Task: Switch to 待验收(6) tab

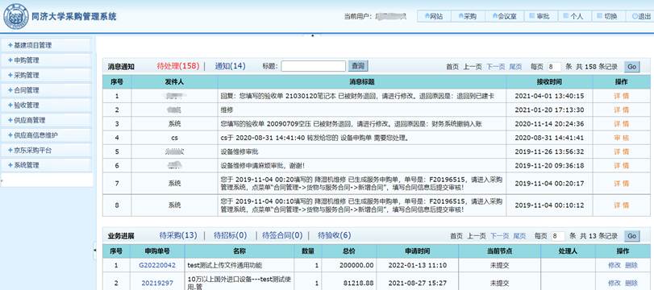Action: (335, 235)
